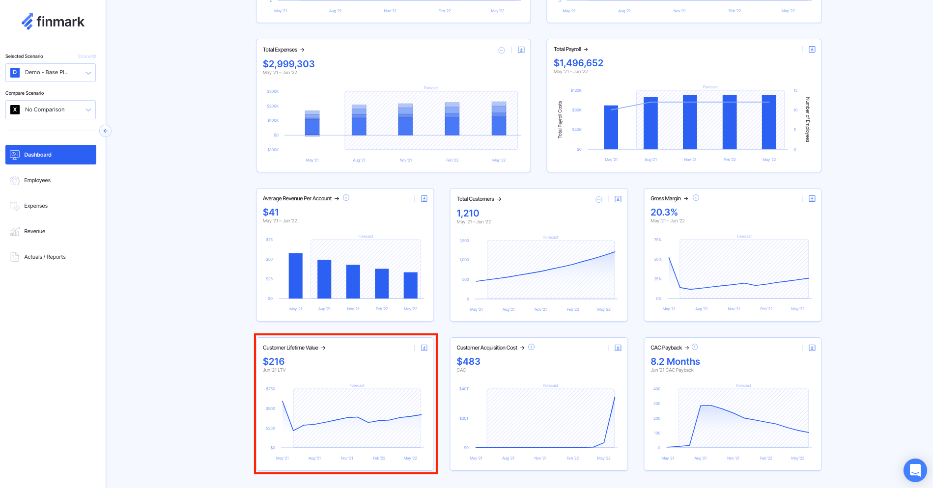Click info icon beside Average Revenue Per Account

point(346,198)
